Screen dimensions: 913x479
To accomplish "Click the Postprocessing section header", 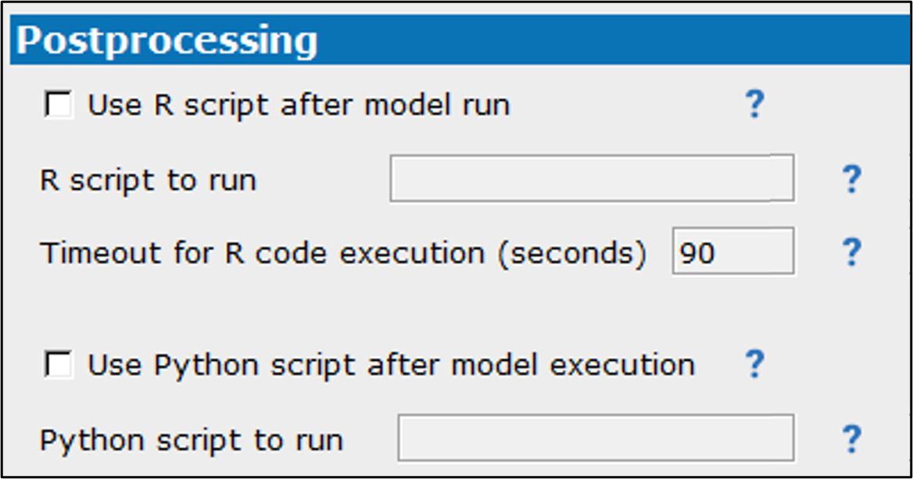I will 460,40.
